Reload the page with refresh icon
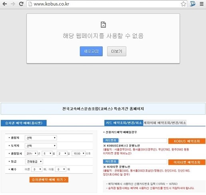Viewport: 206px width, 195px height. 21,4
